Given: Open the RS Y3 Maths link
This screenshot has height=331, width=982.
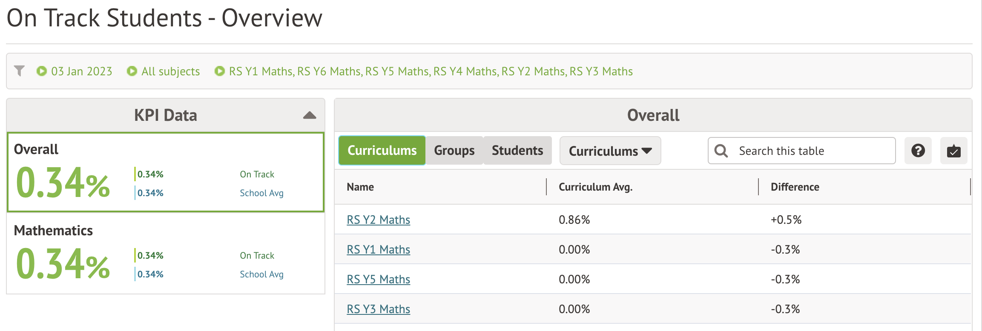Looking at the screenshot, I should coord(378,309).
